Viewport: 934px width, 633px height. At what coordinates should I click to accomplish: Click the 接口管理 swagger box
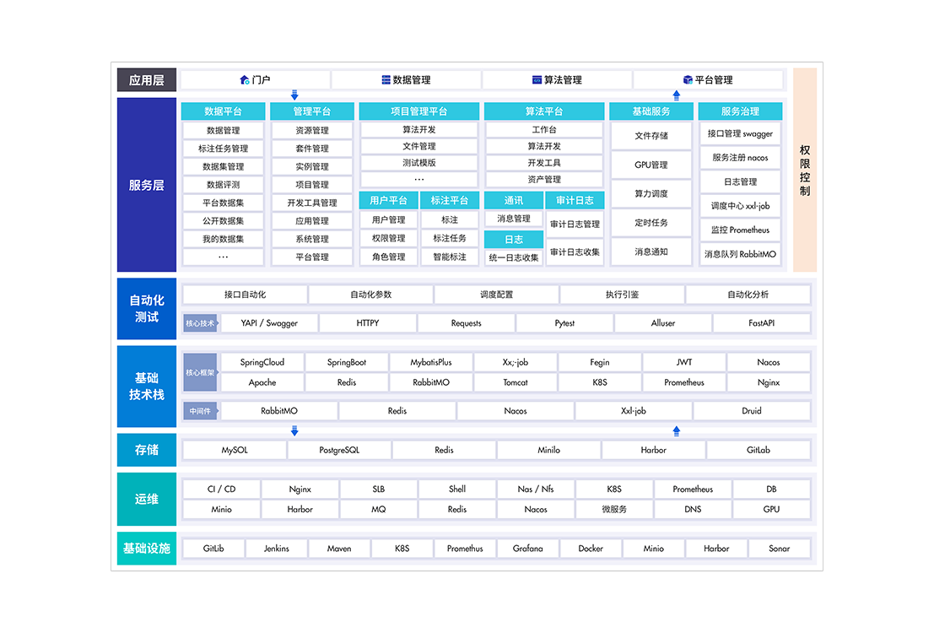741,133
